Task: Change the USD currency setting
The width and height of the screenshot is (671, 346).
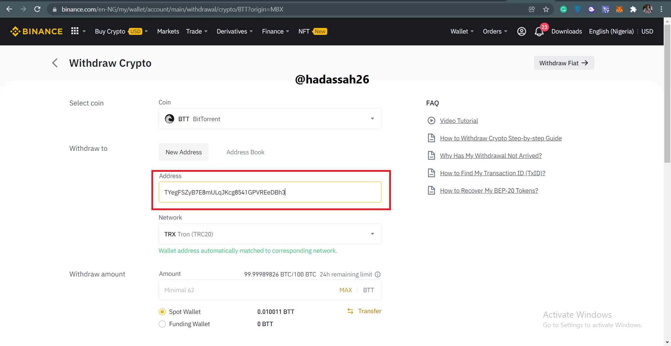Action: (647, 31)
